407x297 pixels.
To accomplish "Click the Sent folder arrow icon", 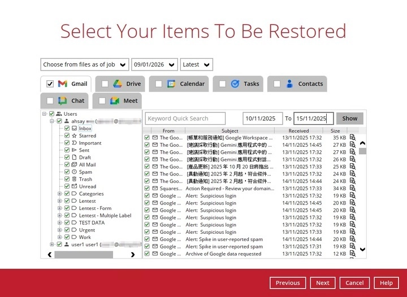I will click(x=74, y=151).
